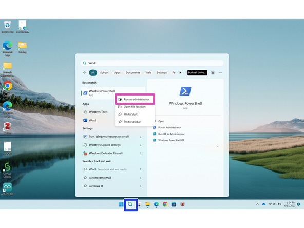The width and height of the screenshot is (304, 228).
Task: Launch Arduino IDE from desktop
Action: coord(7,189)
